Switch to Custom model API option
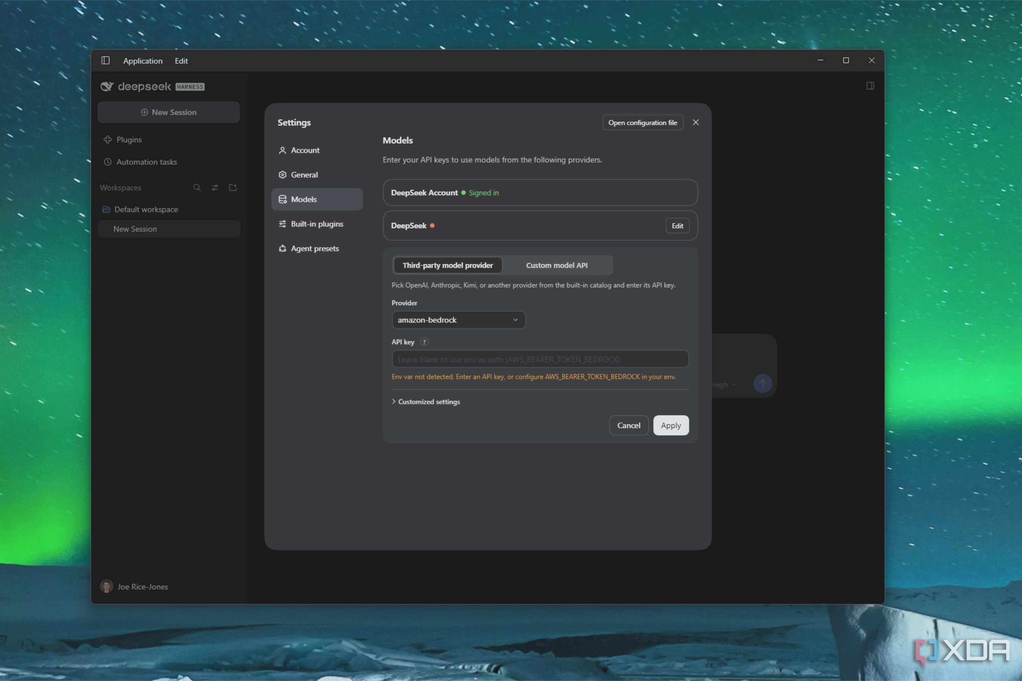1022x681 pixels. [x=557, y=265]
